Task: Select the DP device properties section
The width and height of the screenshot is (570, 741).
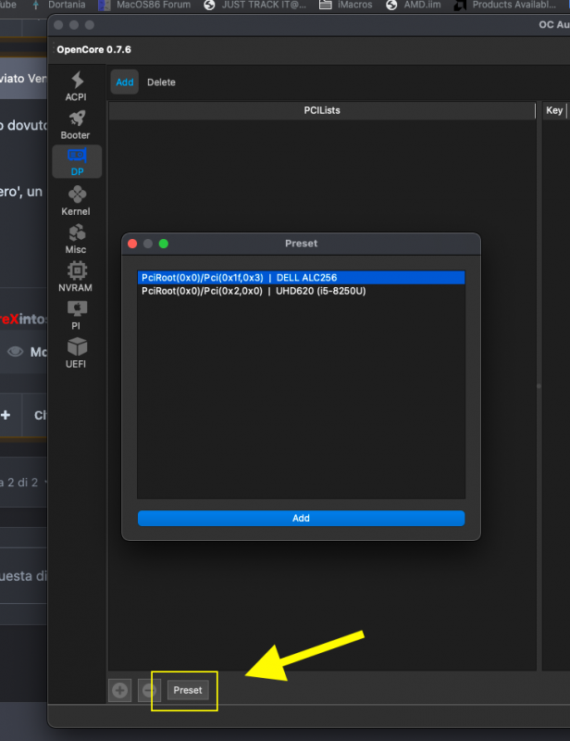Action: coord(77,161)
